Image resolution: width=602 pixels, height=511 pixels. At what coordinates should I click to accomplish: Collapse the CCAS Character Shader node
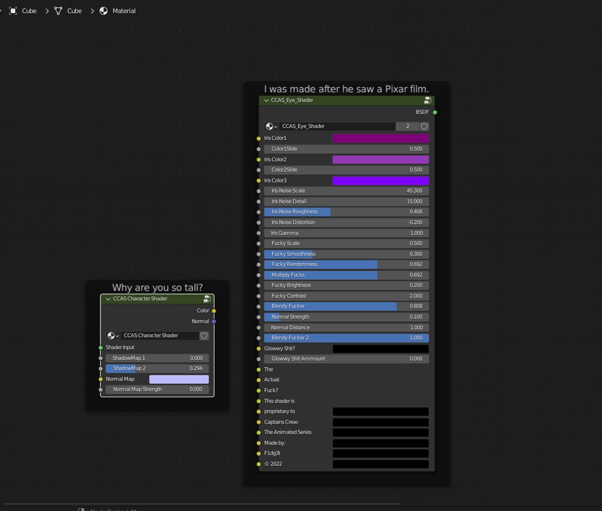108,298
